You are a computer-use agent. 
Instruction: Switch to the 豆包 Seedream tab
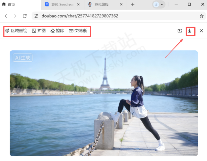pos(60,4)
